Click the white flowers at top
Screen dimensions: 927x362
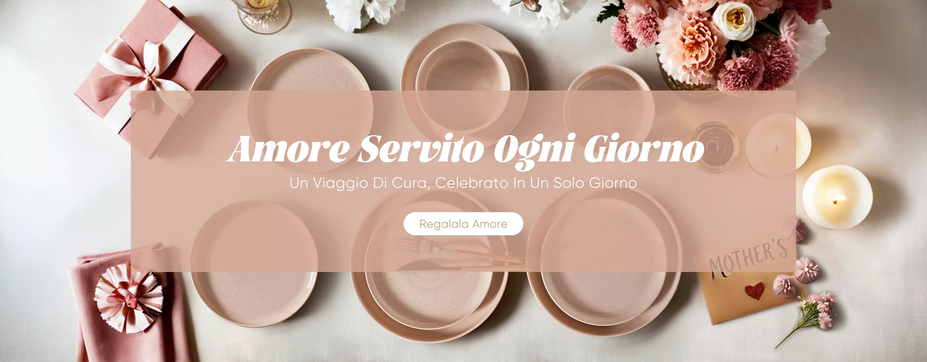[365, 14]
